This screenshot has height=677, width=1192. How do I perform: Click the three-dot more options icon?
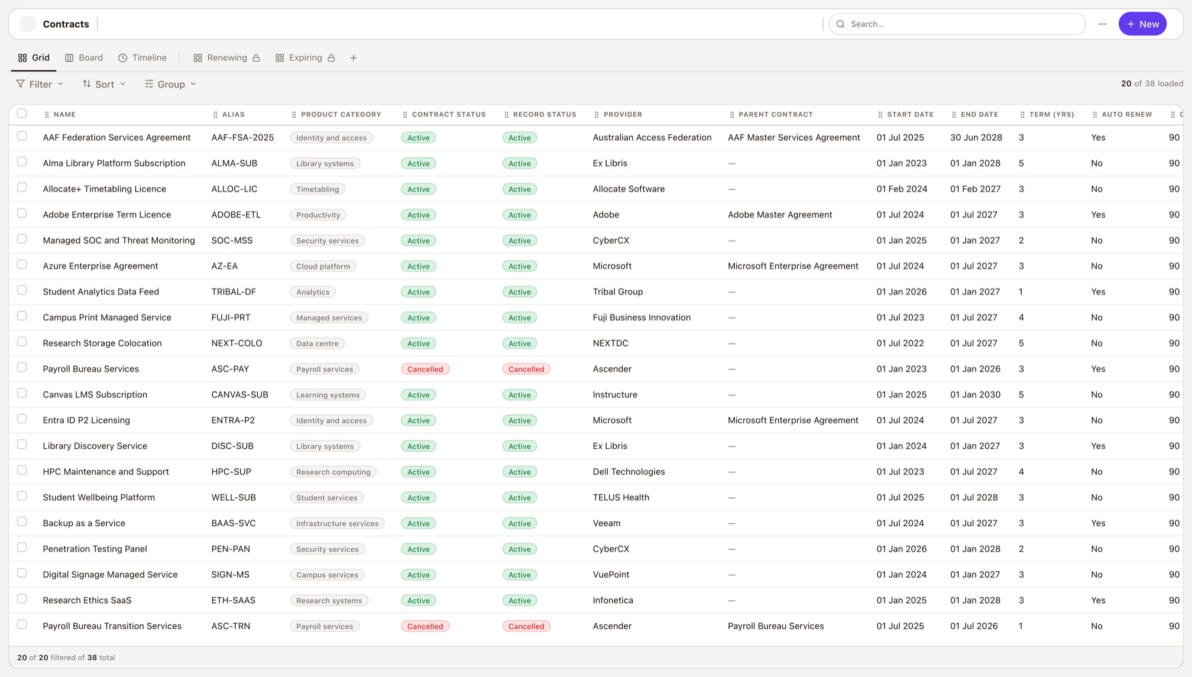tap(1102, 24)
